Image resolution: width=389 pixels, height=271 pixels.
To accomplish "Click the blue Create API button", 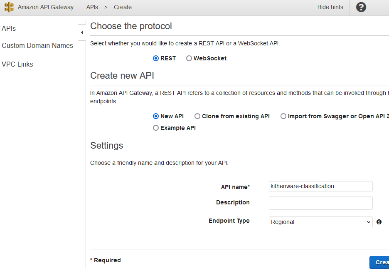I will (x=379, y=262).
